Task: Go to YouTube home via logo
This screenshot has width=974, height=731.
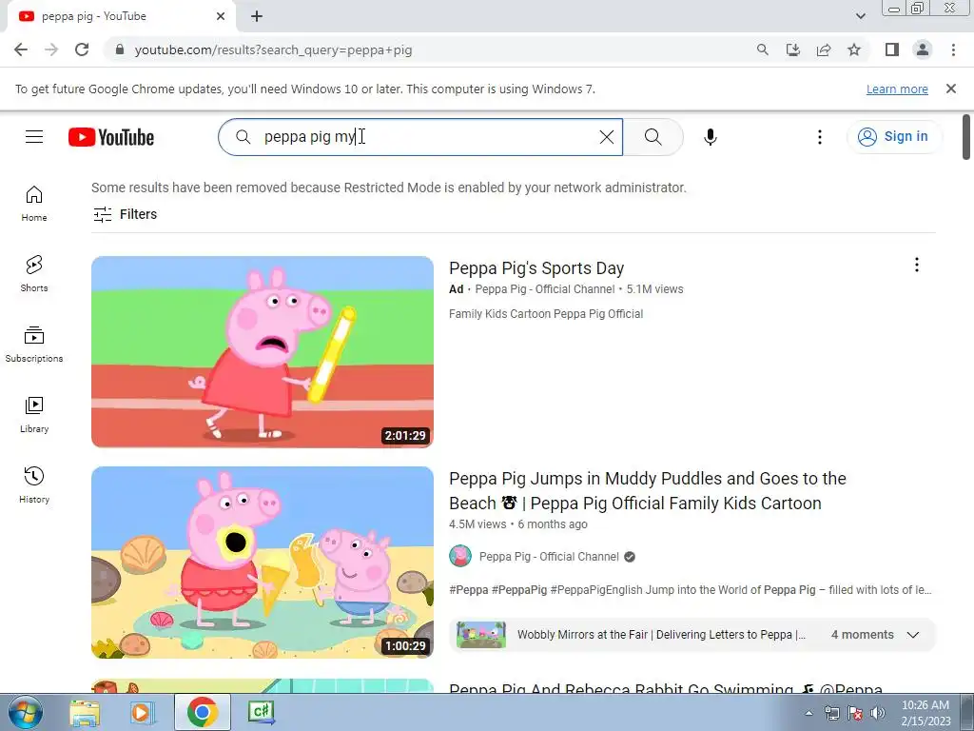Action: [111, 137]
